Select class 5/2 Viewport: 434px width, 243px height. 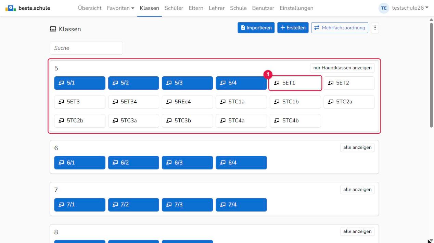[x=133, y=83]
